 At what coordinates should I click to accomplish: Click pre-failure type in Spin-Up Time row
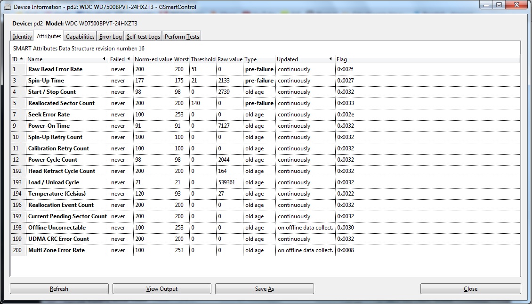pos(259,81)
